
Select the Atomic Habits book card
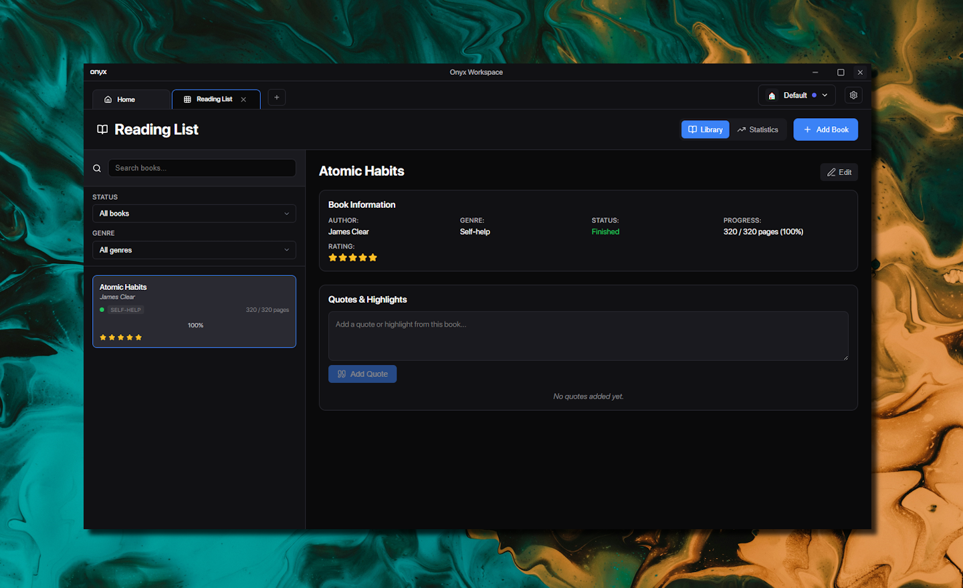194,311
